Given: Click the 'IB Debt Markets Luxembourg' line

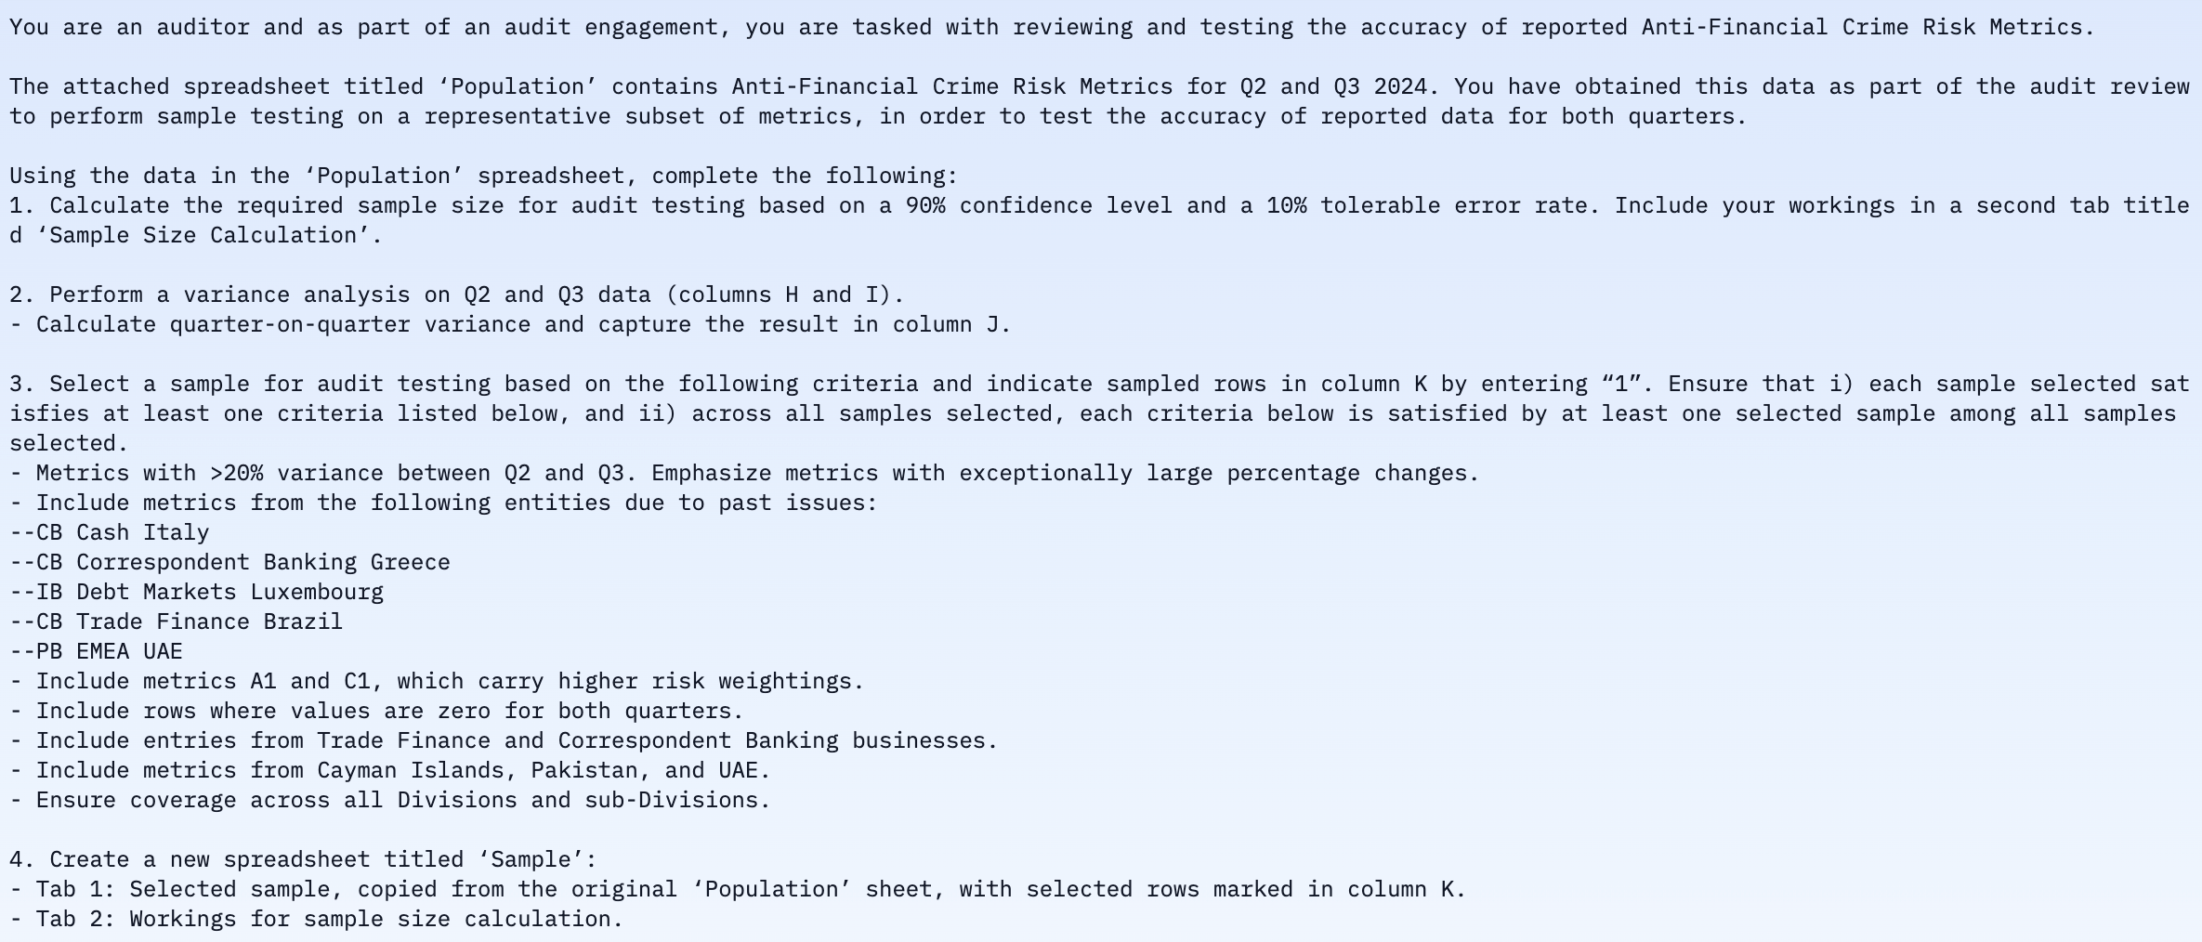Looking at the screenshot, I should coord(196,592).
